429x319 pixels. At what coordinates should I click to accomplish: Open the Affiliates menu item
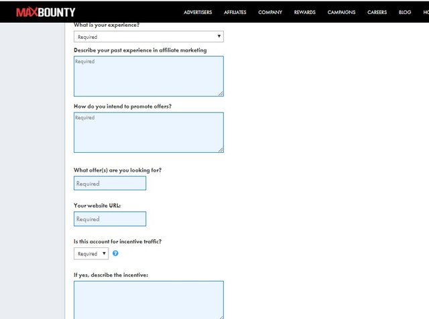point(235,12)
